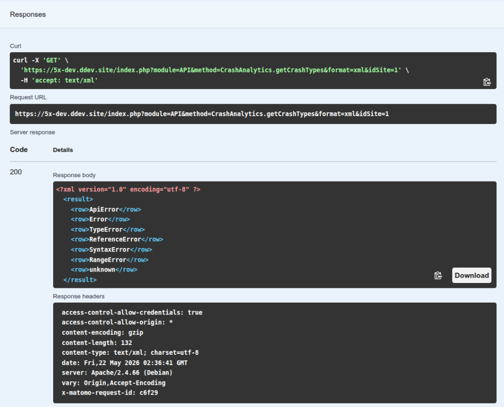Click the TypeError row in response
This screenshot has width=504, height=407.
click(x=108, y=229)
